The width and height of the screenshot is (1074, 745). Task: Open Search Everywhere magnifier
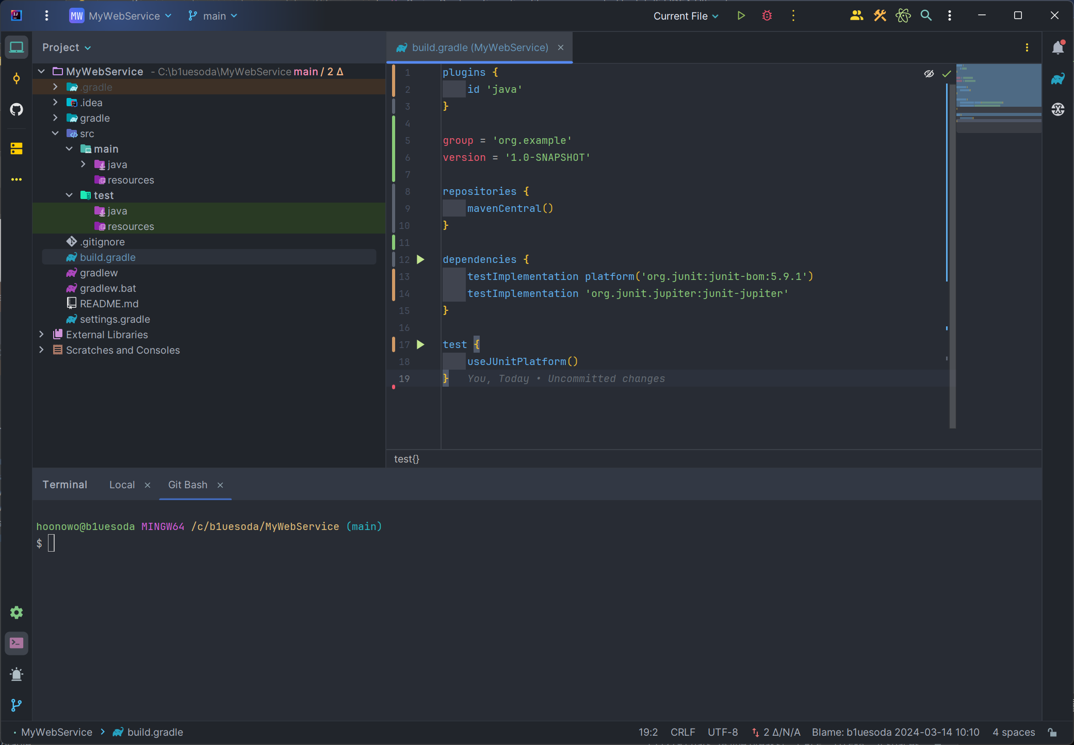926,16
